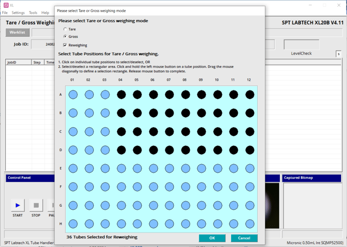Uncheck the Reweighing checkbox
347x247 pixels.
[x=65, y=45]
